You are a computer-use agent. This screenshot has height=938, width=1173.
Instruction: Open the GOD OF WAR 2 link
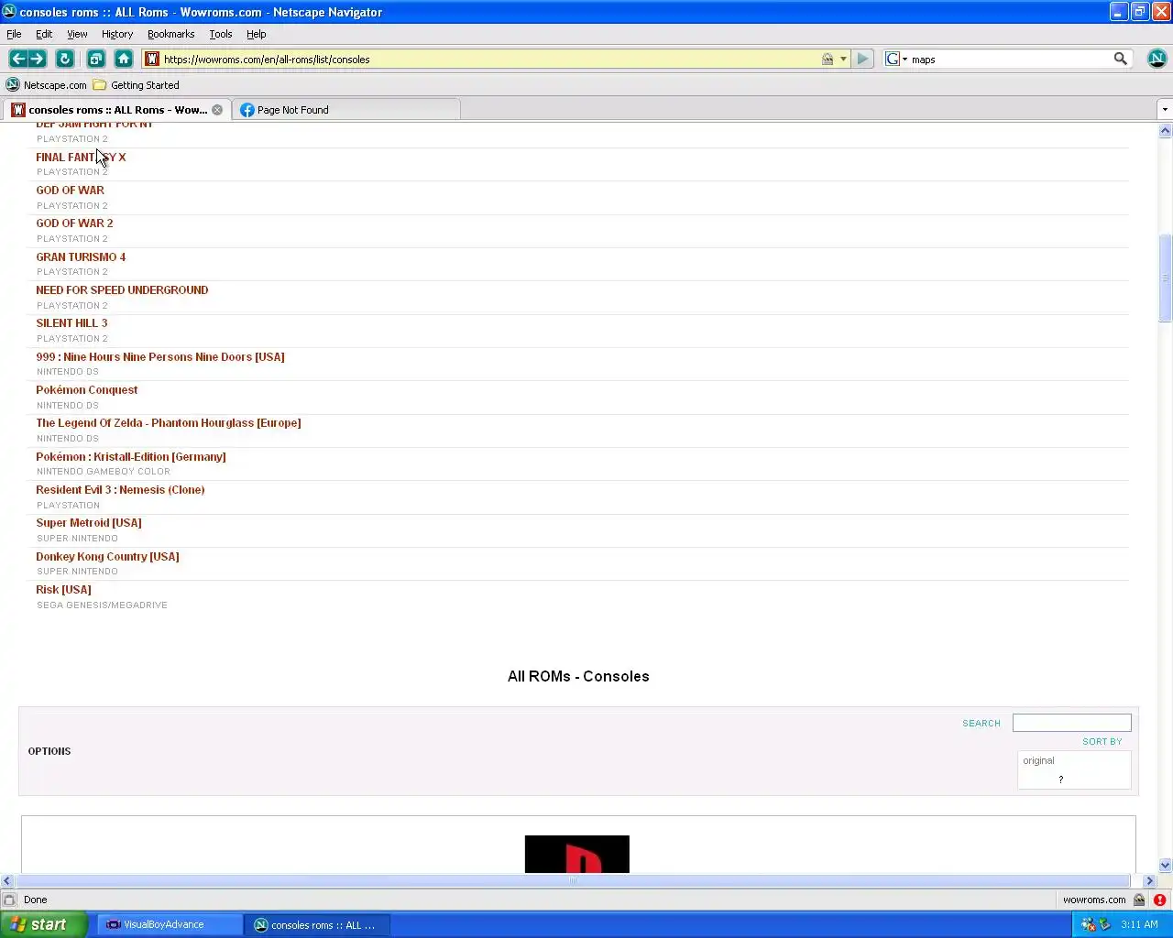(74, 224)
